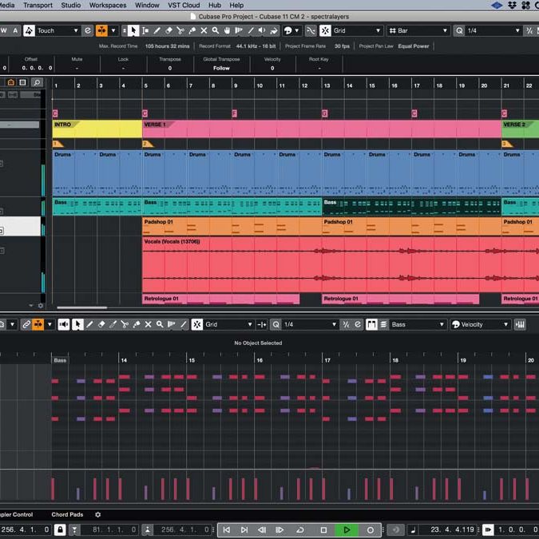Screen dimensions: 539x539
Task: Select the Split scissors tool in top toolbar
Action: tap(180, 30)
